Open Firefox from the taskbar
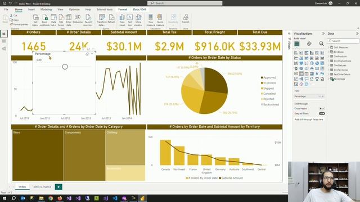360x202 pixels. click(60, 198)
